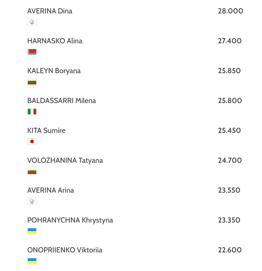This screenshot has height=271, width=262.
Task: Click BALDASSARRI Milena name
Action: (62, 101)
